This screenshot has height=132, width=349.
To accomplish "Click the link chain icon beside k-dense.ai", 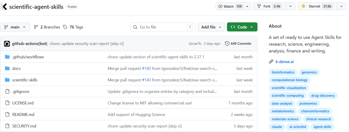I will [x=271, y=61].
